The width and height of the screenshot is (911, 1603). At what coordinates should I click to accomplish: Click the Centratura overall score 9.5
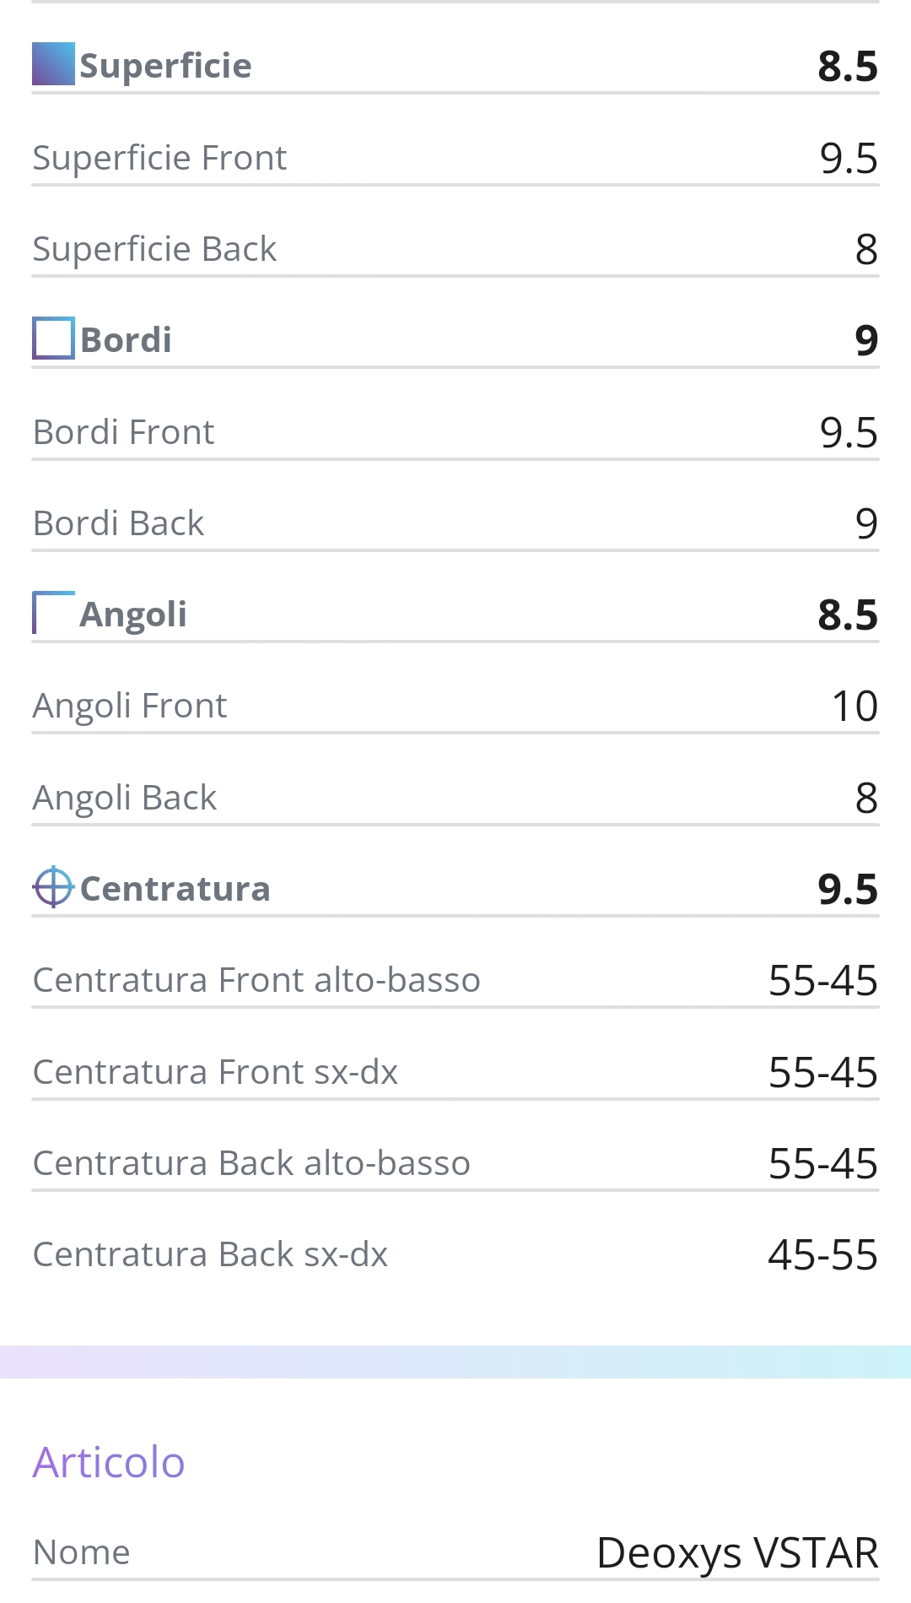848,890
